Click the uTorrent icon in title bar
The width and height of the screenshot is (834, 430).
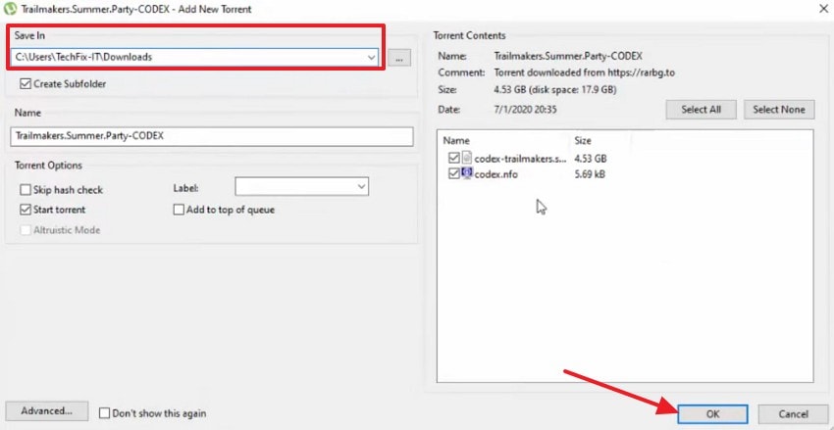10,9
